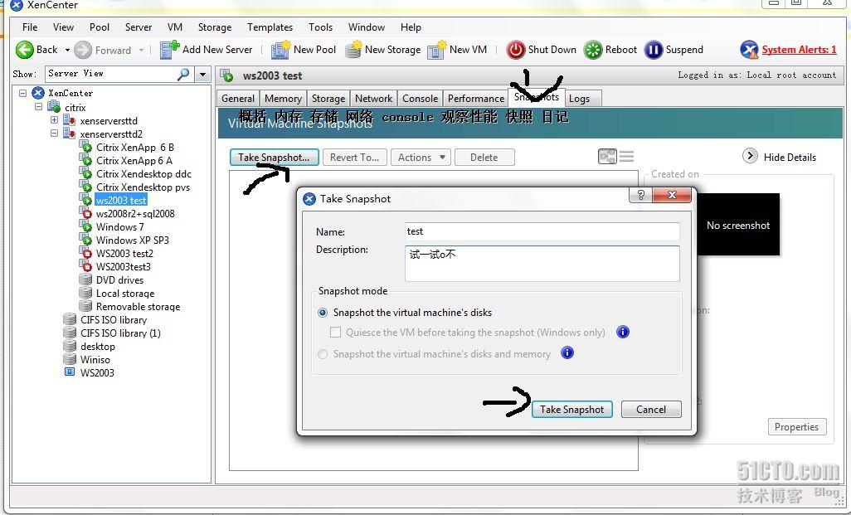The width and height of the screenshot is (851, 515).
Task: Click running VM icon beside Citrix XenApp 6 B
Action: pos(85,147)
